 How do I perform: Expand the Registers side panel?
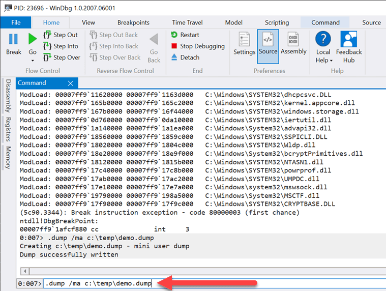tap(8, 129)
